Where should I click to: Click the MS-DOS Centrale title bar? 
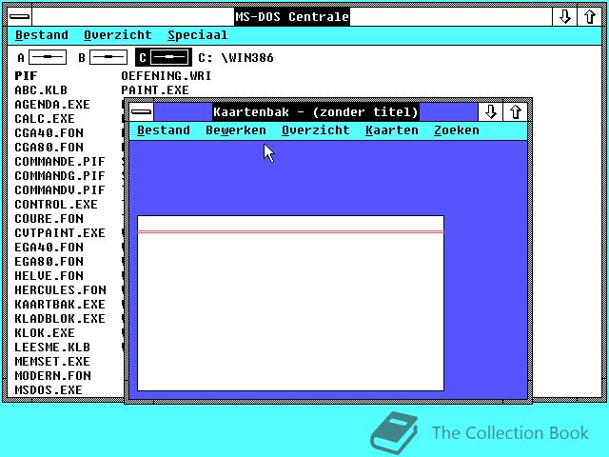[292, 17]
